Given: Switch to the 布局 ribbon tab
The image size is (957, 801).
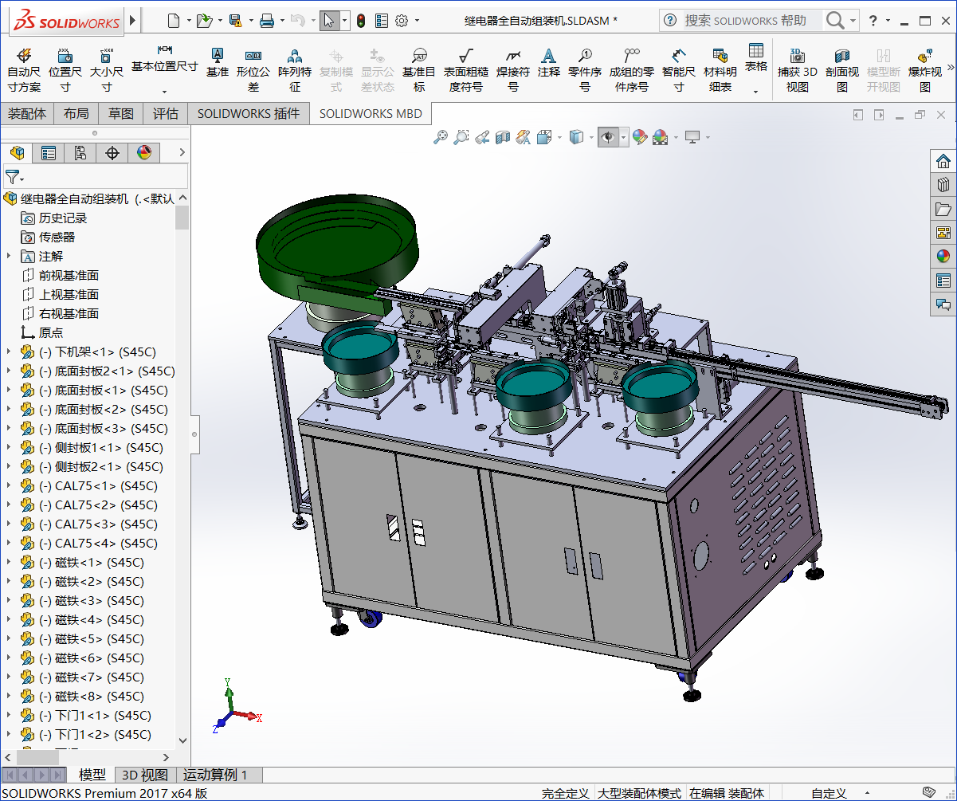Looking at the screenshot, I should (76, 114).
